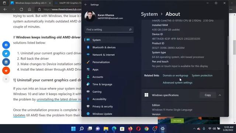Open Bluetooth & devices settings
This screenshot has width=236, height=133.
(x=109, y=47)
